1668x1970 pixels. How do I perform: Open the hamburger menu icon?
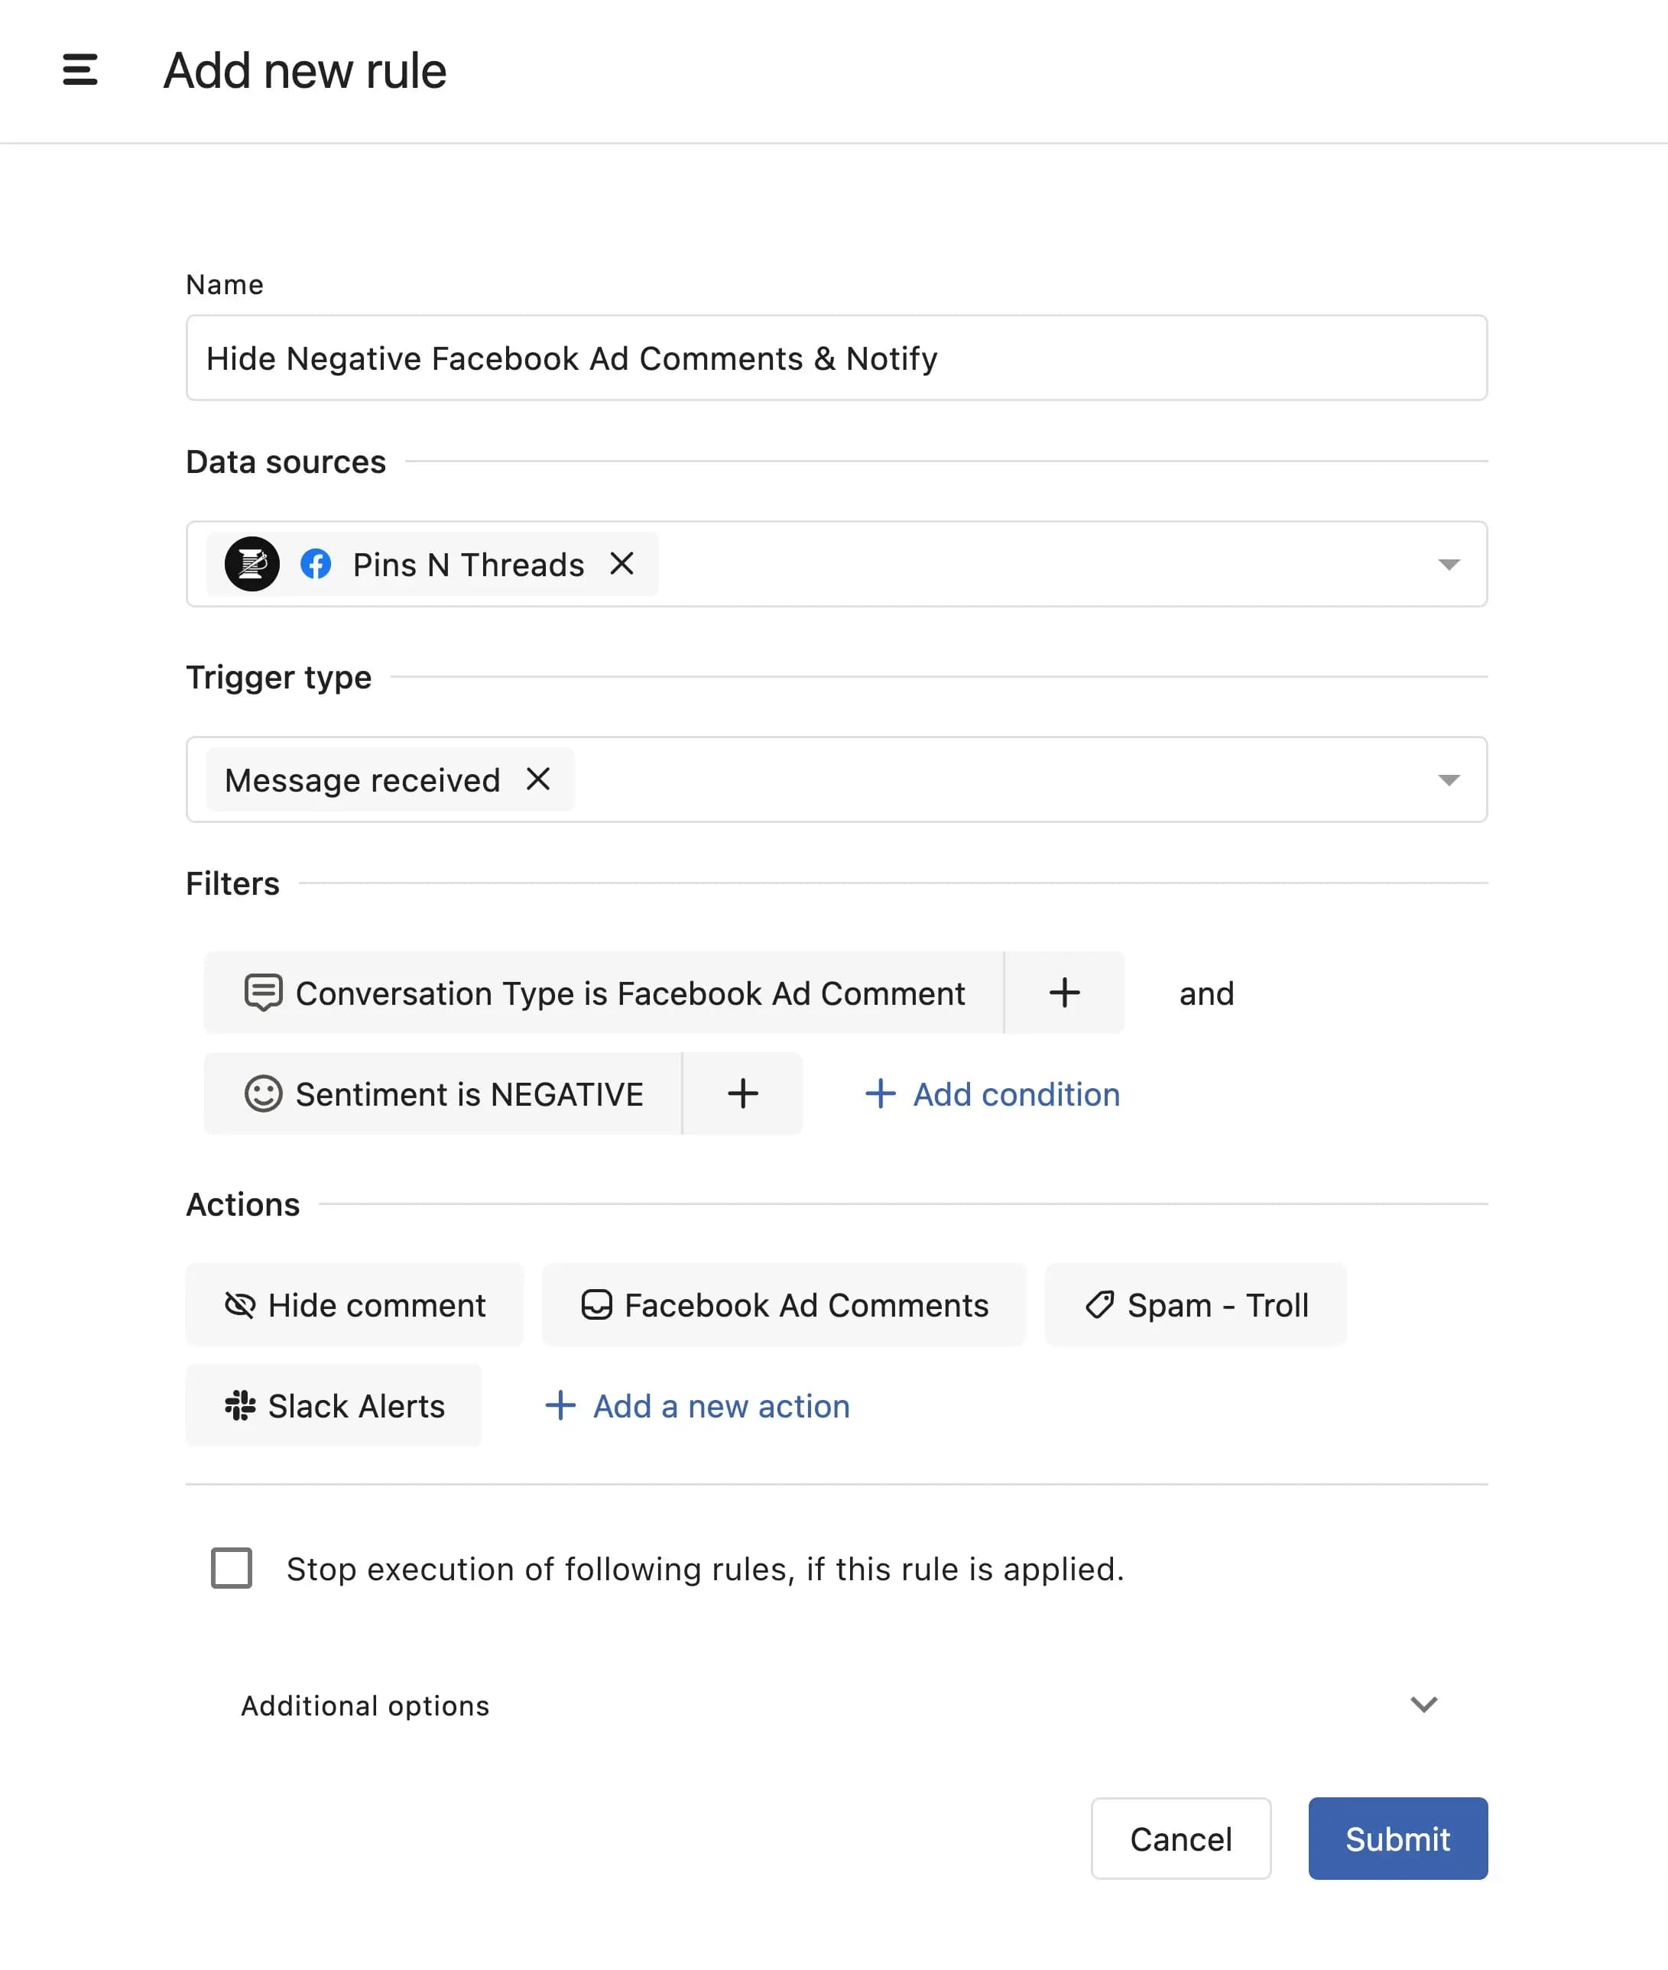[80, 70]
